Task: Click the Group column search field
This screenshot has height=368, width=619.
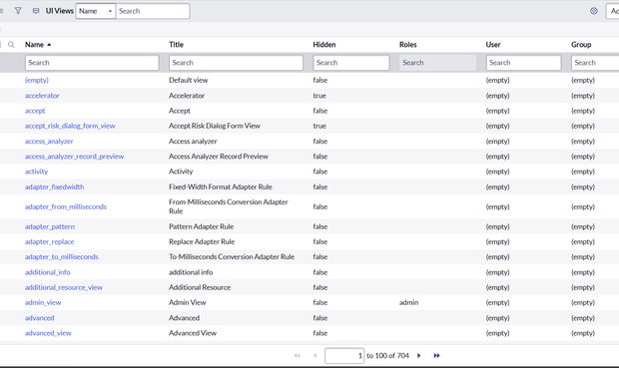Action: [x=595, y=63]
